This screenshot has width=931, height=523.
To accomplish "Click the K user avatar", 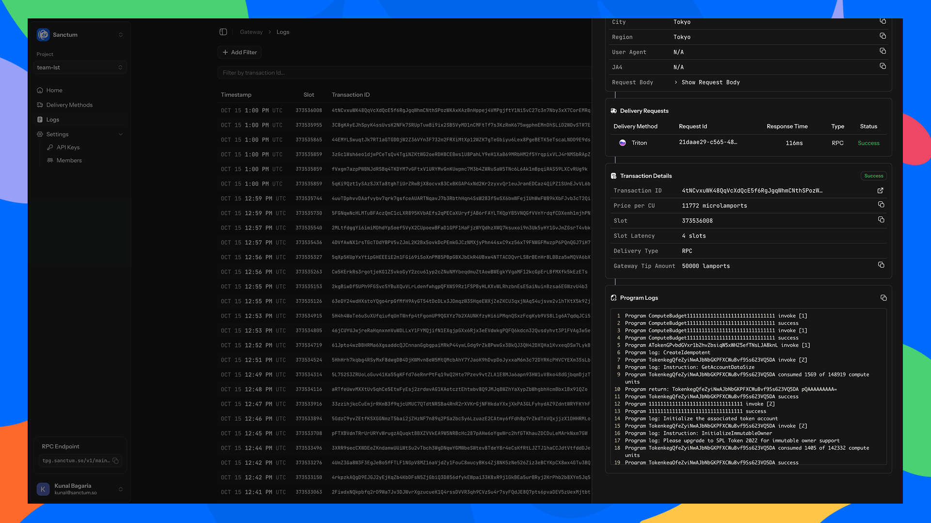I will pyautogui.click(x=43, y=489).
